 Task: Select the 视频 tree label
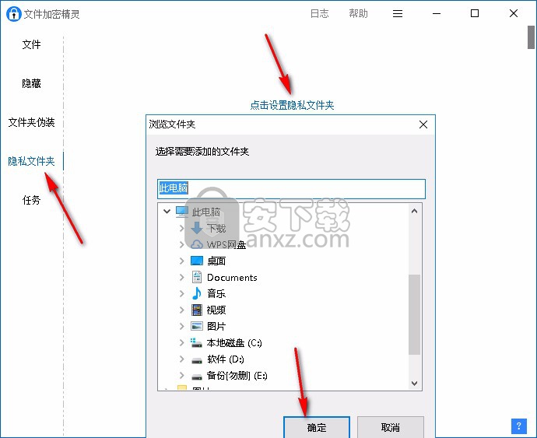[x=216, y=310]
